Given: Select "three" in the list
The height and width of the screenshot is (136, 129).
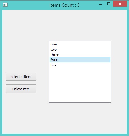Looking at the screenshot, I should pyautogui.click(x=80, y=55).
